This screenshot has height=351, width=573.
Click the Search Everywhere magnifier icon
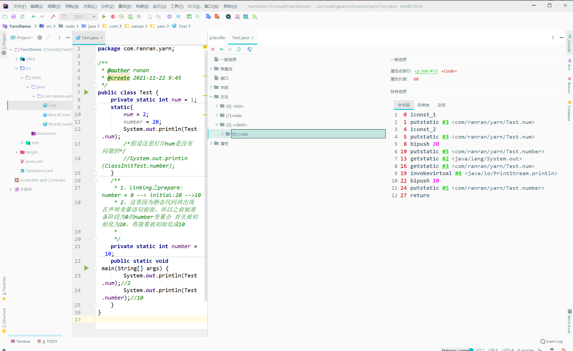pos(198,17)
